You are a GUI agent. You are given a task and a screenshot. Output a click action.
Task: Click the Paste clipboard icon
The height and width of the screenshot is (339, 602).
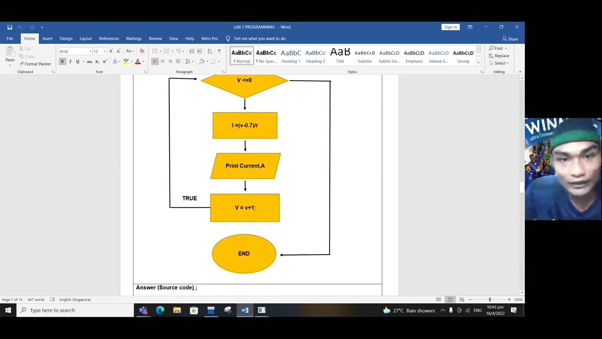click(x=10, y=51)
